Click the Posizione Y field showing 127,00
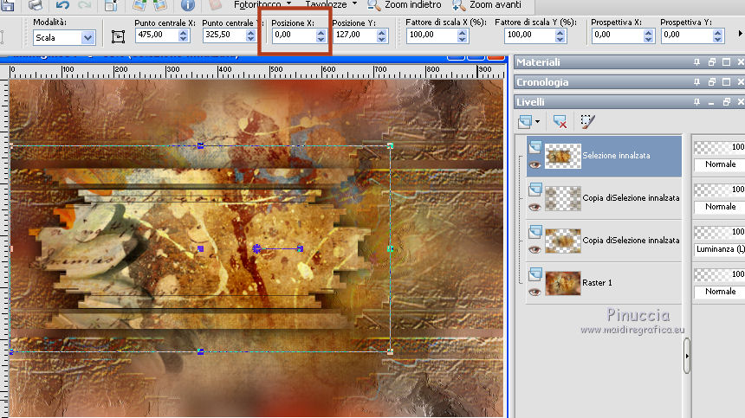The width and height of the screenshot is (745, 418). 355,35
